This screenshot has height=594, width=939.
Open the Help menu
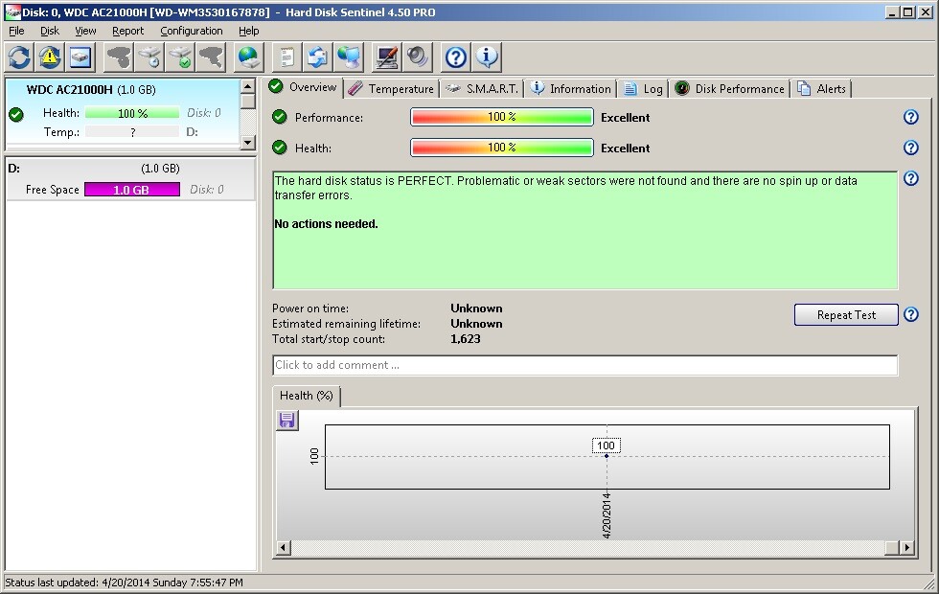pyautogui.click(x=248, y=31)
